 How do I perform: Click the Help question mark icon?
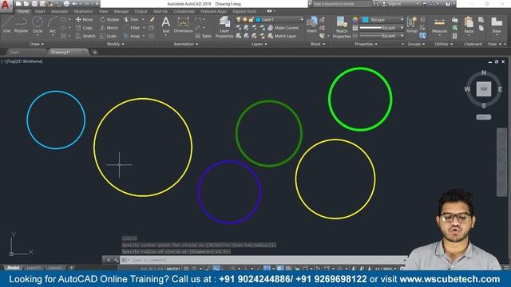pyautogui.click(x=448, y=4)
